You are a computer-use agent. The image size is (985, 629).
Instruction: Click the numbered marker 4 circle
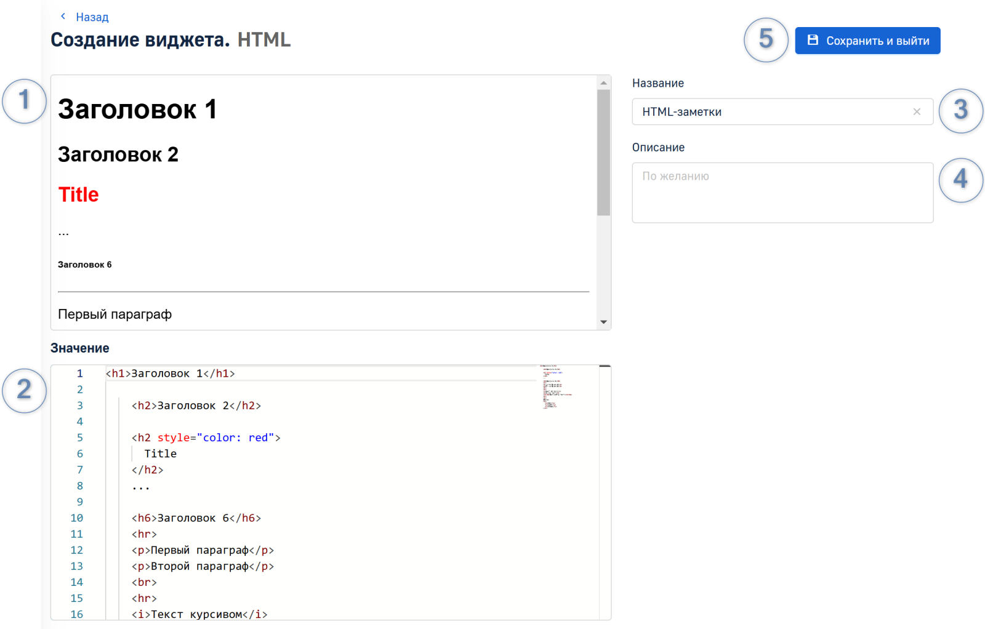tap(960, 180)
